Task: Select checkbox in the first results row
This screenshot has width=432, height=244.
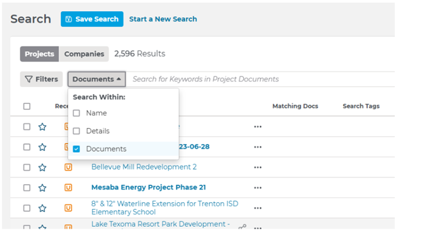Action: [x=27, y=126]
